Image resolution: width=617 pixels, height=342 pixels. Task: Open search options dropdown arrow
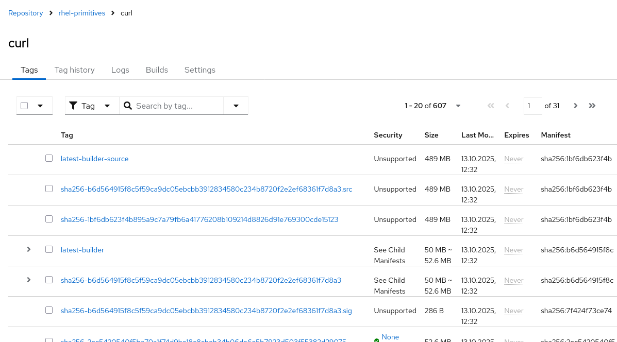236,106
